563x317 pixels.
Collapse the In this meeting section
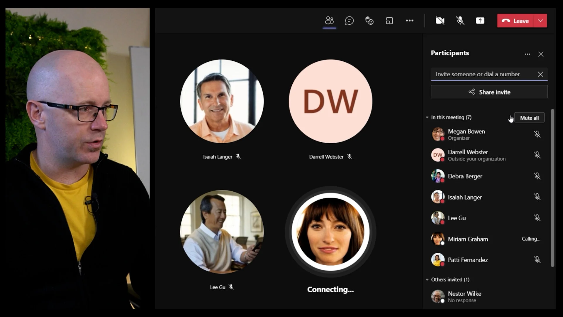[427, 117]
